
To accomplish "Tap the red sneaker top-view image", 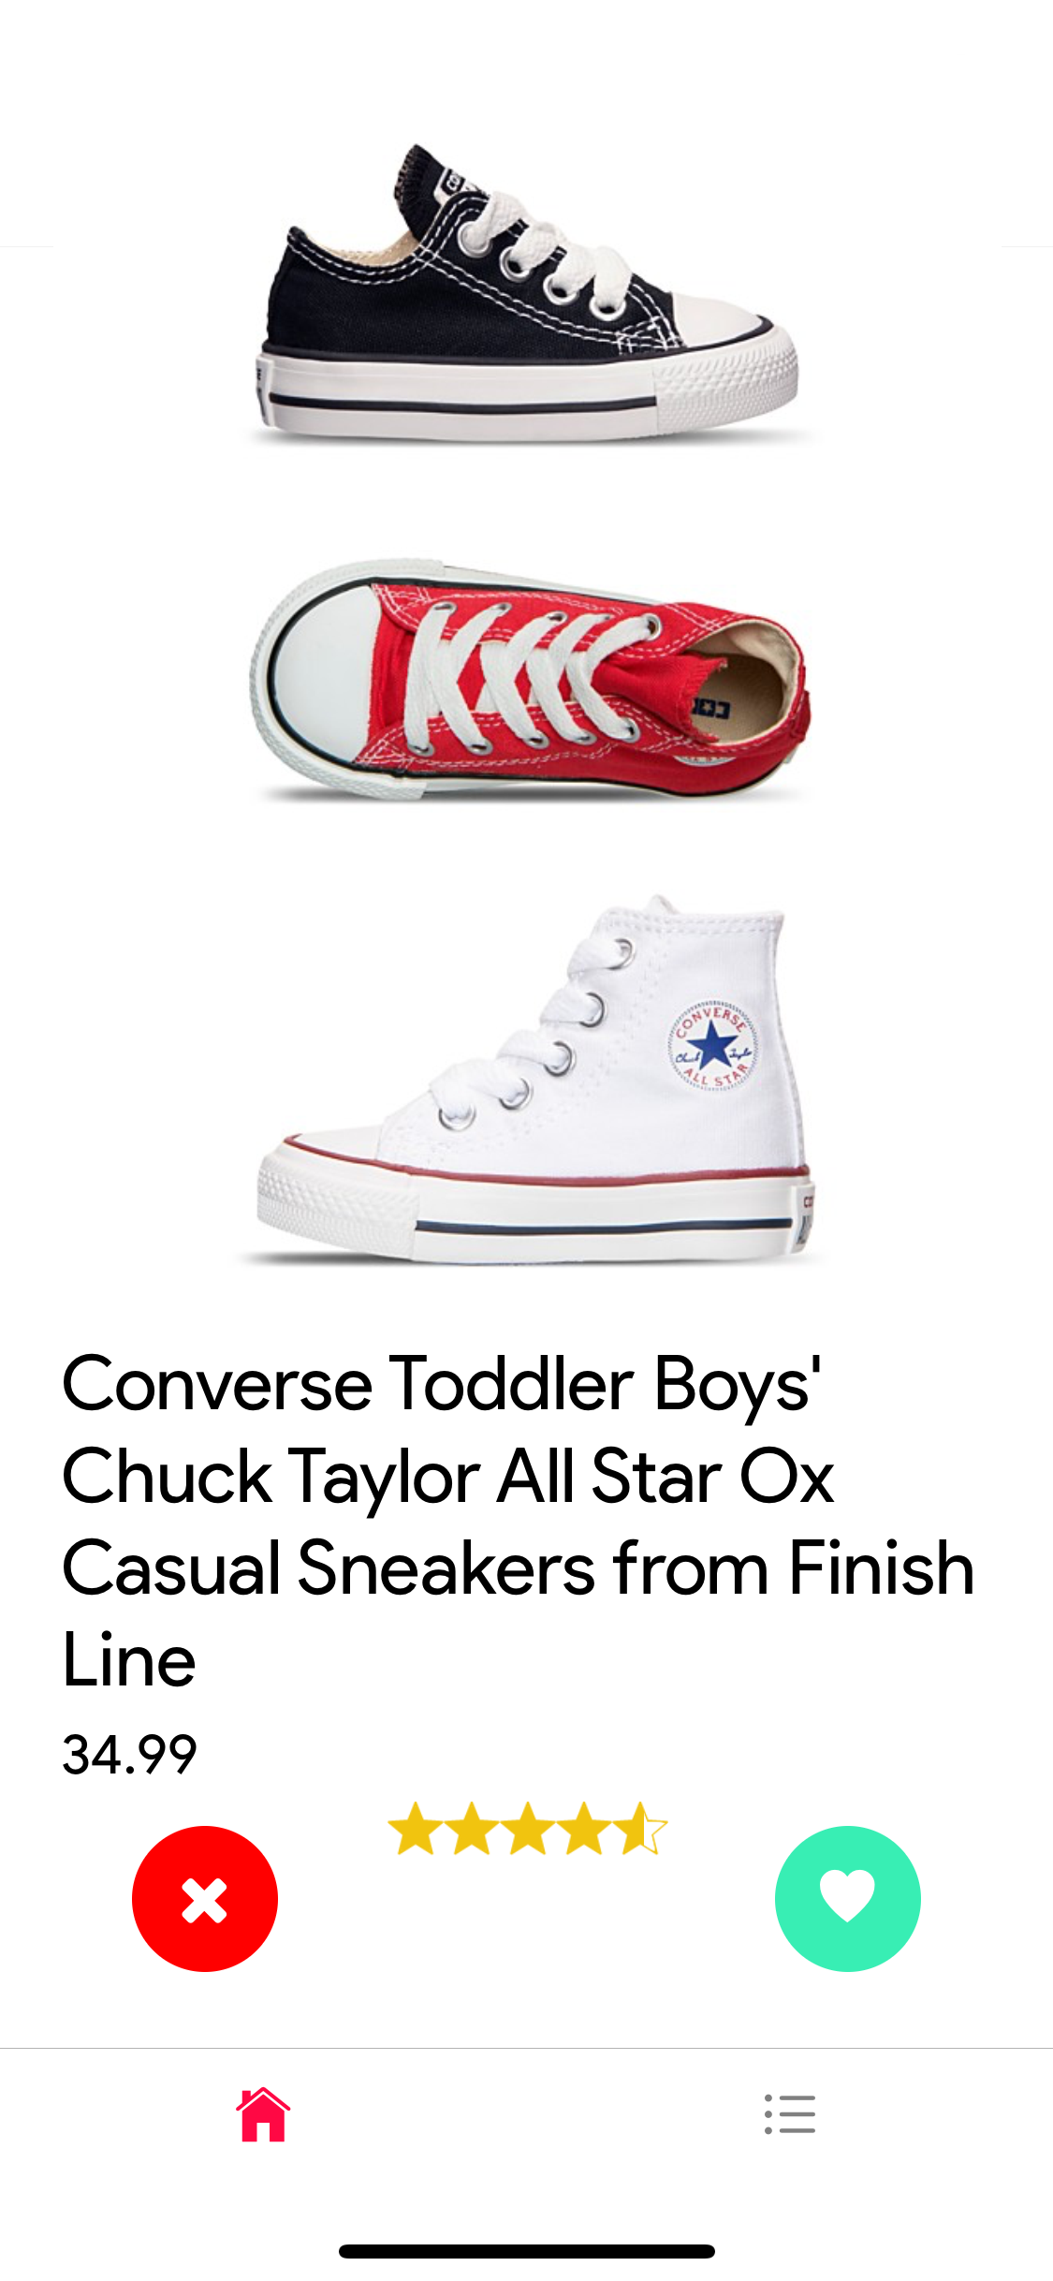I will 529,681.
